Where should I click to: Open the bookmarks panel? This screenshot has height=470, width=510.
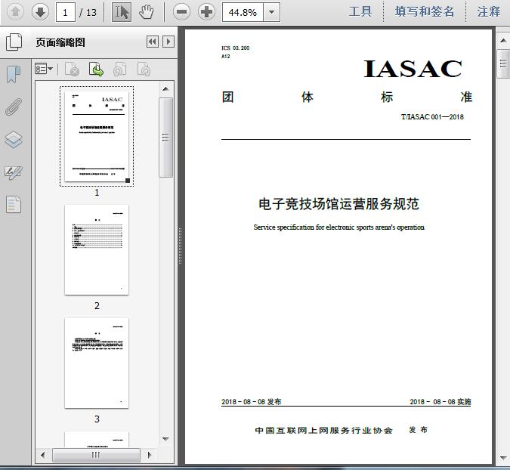tap(14, 74)
